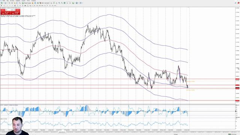Switch timeframe to M1

(34, 6)
